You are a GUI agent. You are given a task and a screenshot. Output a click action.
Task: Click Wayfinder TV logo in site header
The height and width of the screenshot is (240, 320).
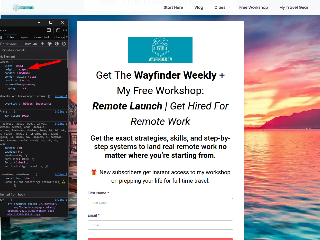(23, 7)
